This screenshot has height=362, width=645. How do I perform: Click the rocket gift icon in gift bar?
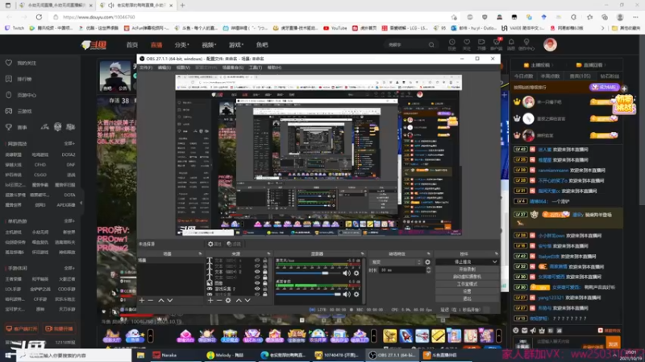pos(406,335)
